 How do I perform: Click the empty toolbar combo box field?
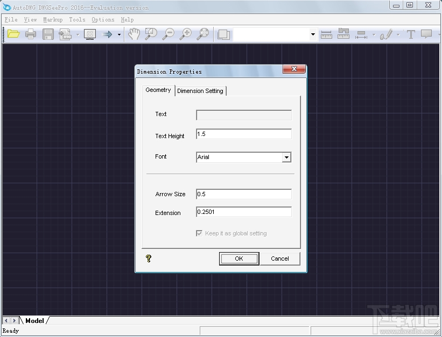click(271, 34)
